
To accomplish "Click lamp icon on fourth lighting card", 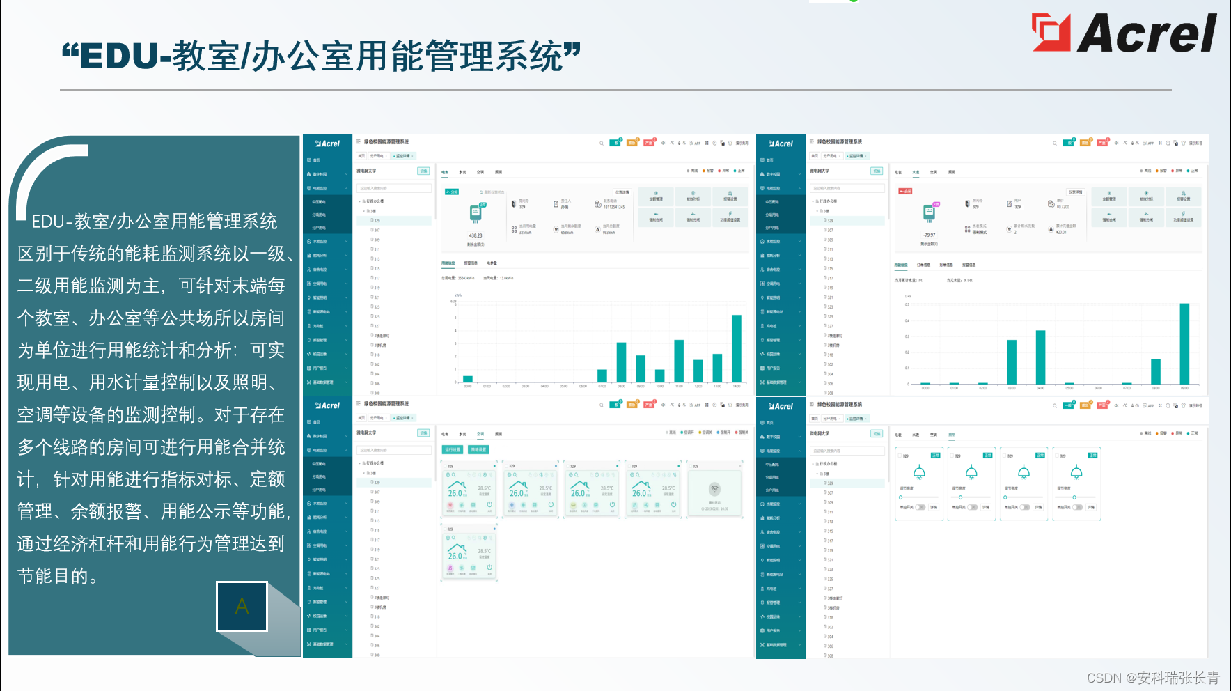I will click(1076, 472).
